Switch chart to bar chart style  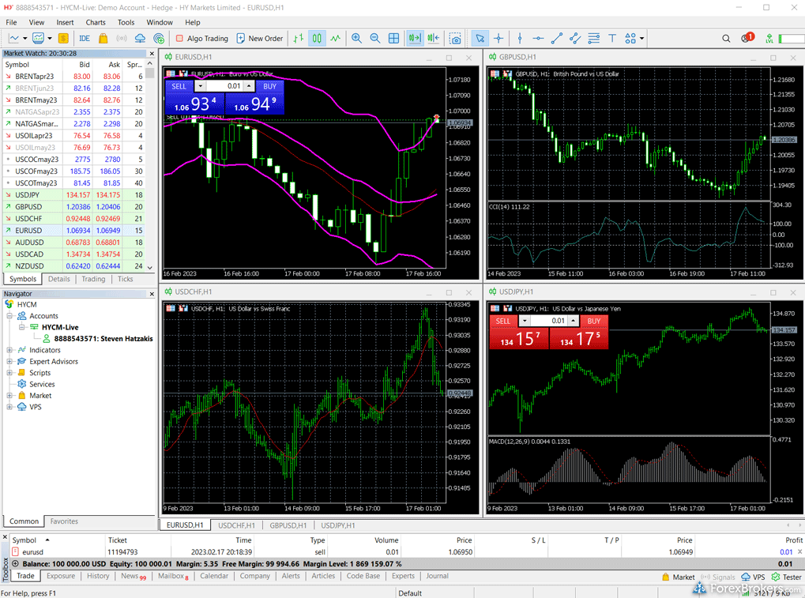tap(299, 39)
